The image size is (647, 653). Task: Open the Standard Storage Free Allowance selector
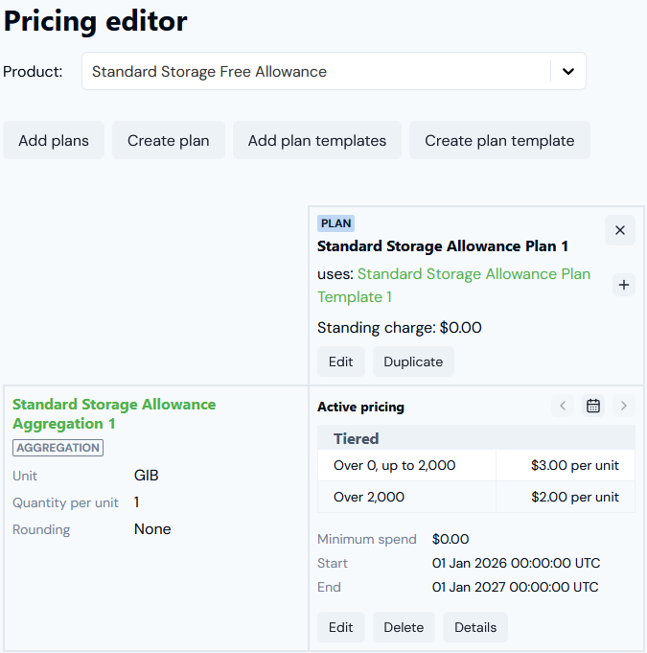pos(316,71)
